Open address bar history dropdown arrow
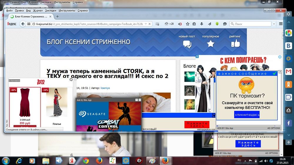Viewport: 294px width, 165px height. point(146,24)
